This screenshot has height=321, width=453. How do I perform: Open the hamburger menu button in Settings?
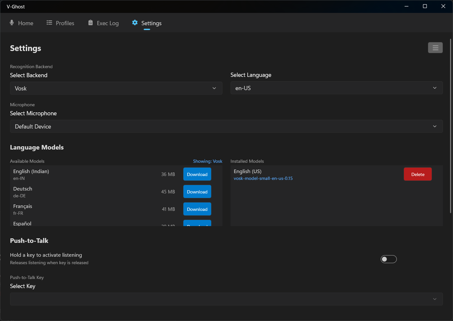tap(435, 48)
